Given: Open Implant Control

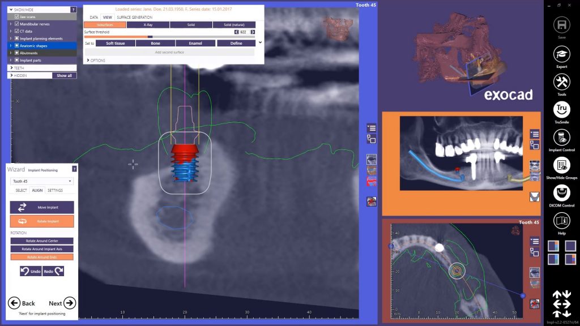Looking at the screenshot, I should coord(561,138).
